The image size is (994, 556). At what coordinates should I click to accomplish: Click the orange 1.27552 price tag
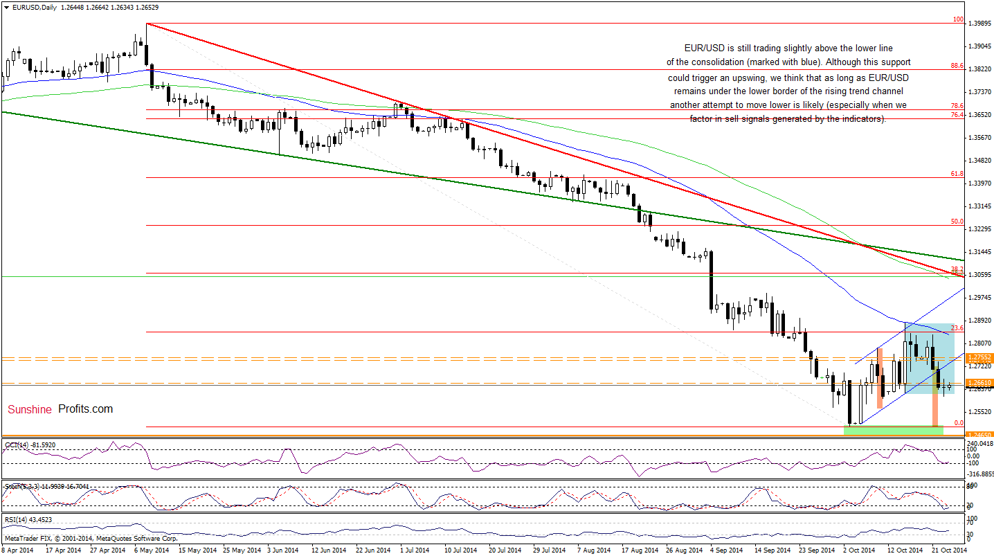pyautogui.click(x=979, y=357)
